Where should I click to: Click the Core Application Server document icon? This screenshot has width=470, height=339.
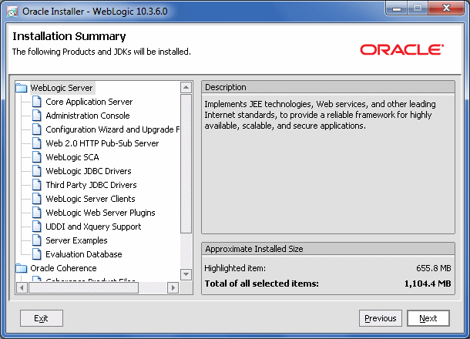(37, 102)
